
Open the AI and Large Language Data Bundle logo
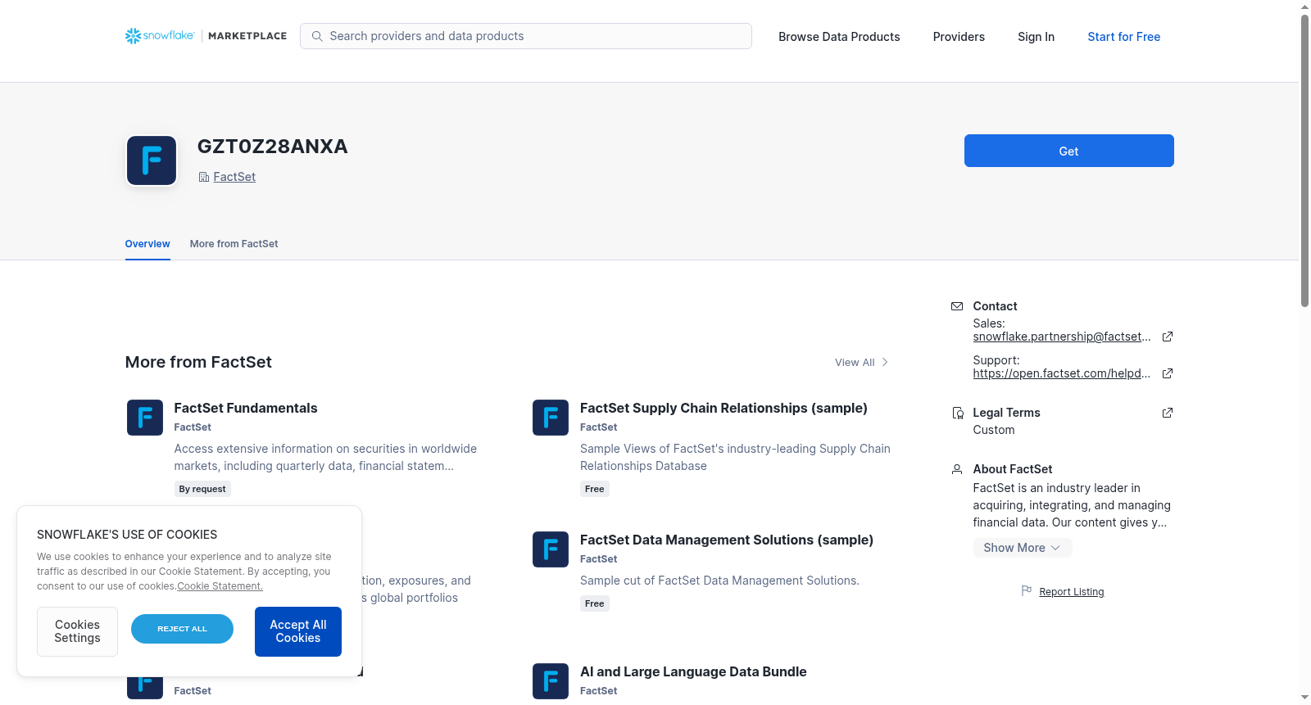551,681
